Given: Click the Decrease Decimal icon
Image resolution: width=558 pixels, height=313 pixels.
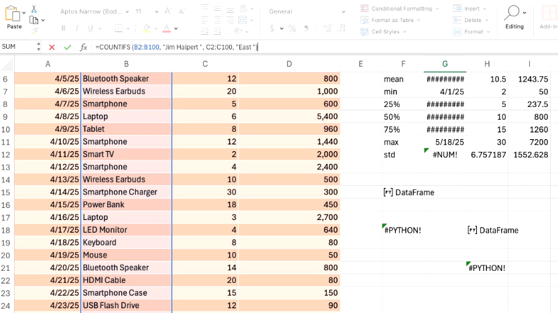Looking at the screenshot, I should [x=341, y=28].
